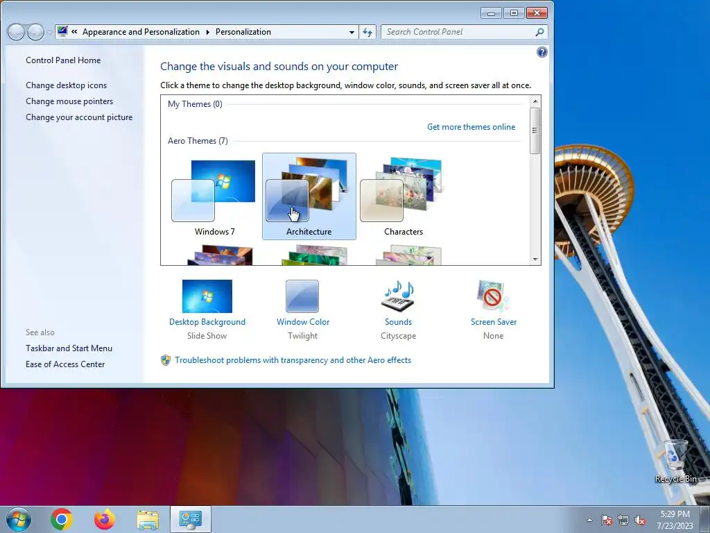This screenshot has width=710, height=533.
Task: Click Appearance and Personalization breadcrumb
Action: (141, 32)
